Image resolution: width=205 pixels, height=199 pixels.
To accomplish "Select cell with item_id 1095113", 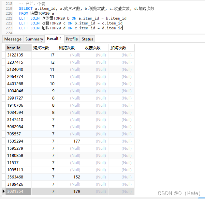I will [18, 170].
